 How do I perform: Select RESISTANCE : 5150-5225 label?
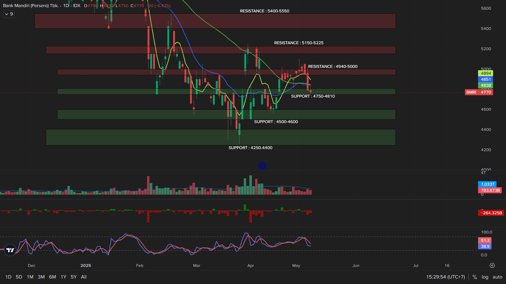299,43
